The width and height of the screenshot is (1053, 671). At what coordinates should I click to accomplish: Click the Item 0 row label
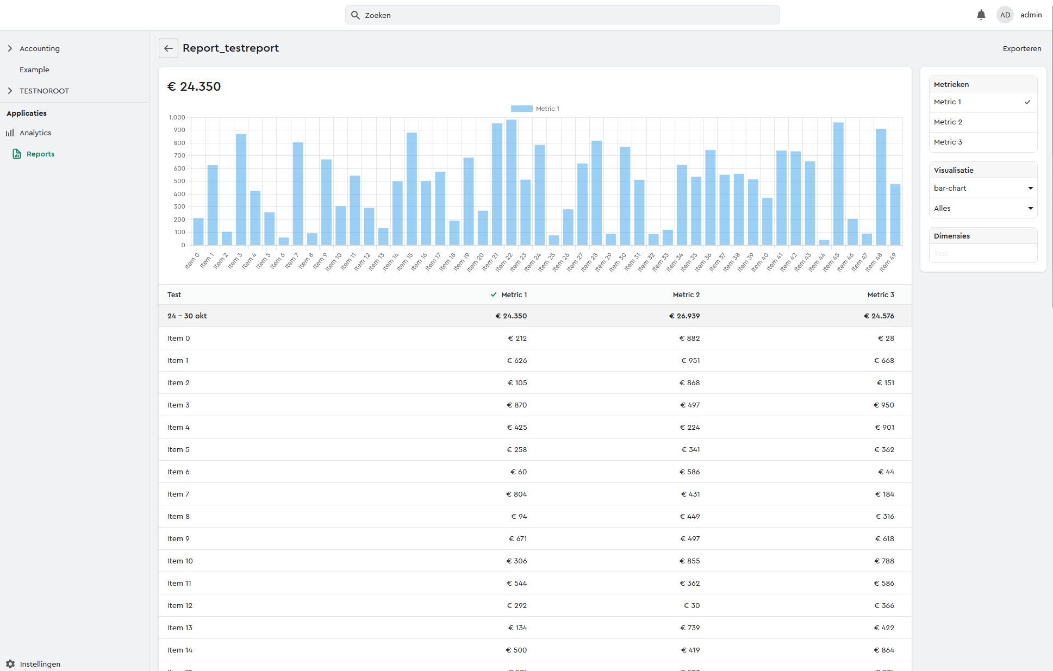178,338
